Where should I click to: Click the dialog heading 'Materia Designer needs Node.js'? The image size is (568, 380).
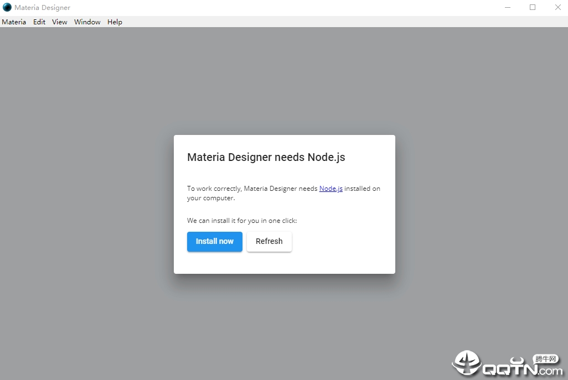266,157
